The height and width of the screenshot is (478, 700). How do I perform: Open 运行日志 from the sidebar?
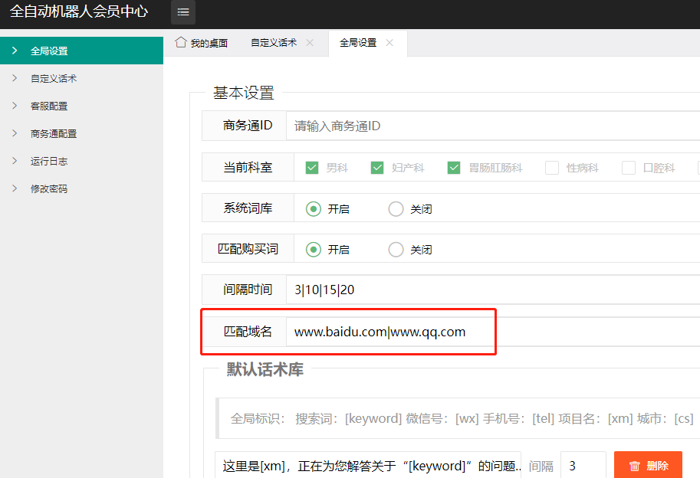point(49,161)
